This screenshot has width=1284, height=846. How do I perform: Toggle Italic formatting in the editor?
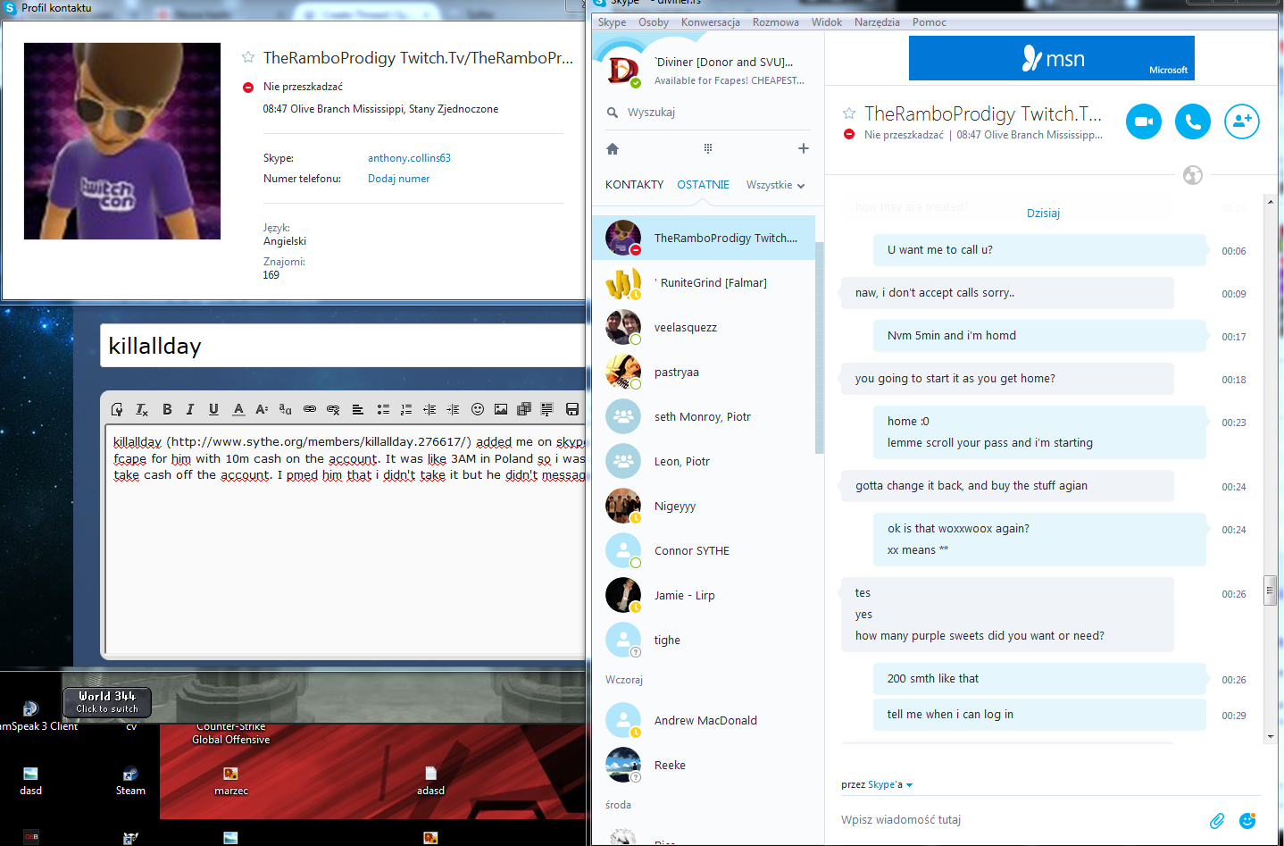(190, 409)
